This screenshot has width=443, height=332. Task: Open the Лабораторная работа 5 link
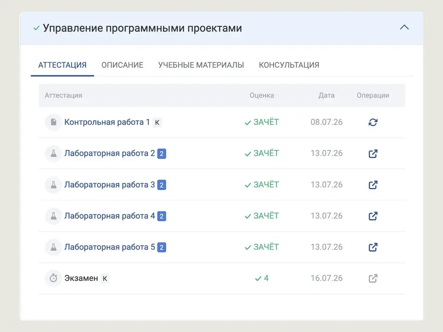(x=110, y=247)
